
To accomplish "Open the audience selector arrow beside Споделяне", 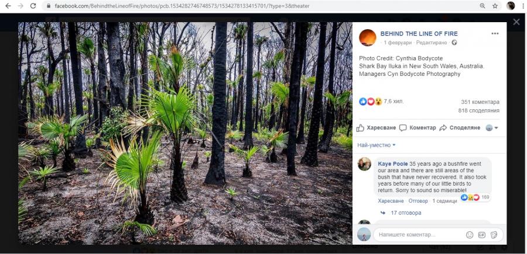I will [492, 128].
